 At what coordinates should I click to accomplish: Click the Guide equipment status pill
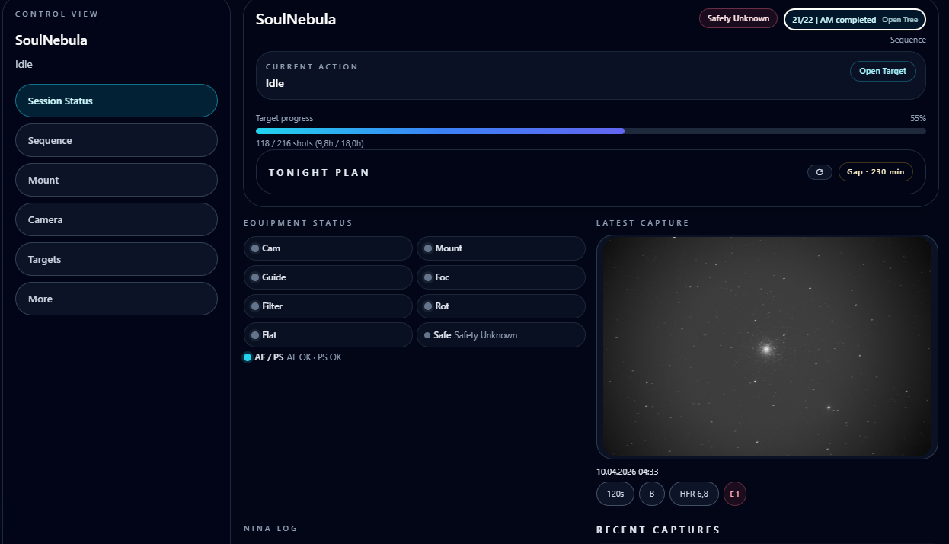(328, 277)
